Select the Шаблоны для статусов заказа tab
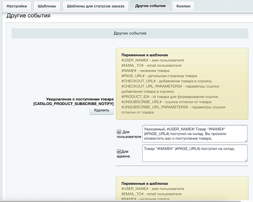 [96, 6]
